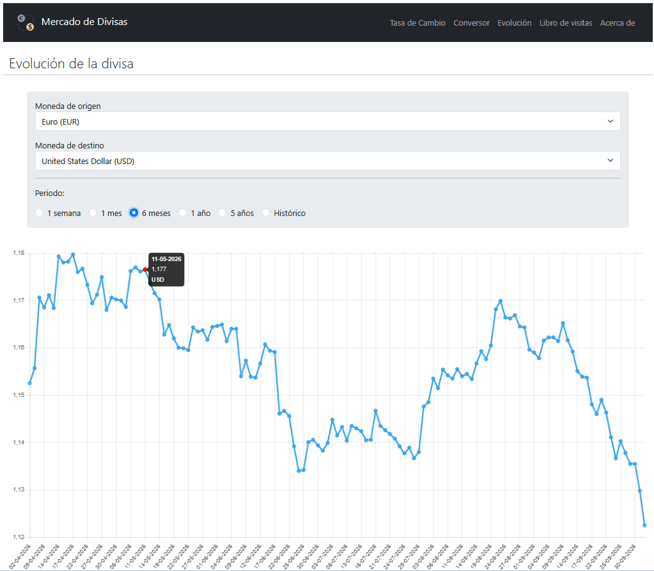Choose the 1 mes period option
Image resolution: width=654 pixels, height=571 pixels.
tap(93, 213)
